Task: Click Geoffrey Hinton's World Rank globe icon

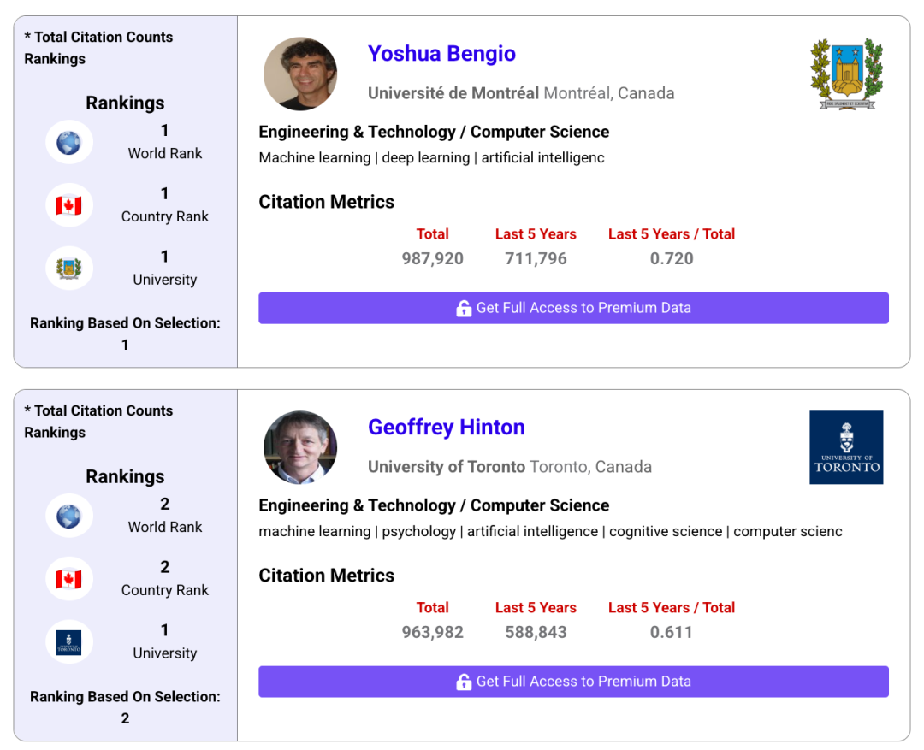Action: (x=68, y=516)
